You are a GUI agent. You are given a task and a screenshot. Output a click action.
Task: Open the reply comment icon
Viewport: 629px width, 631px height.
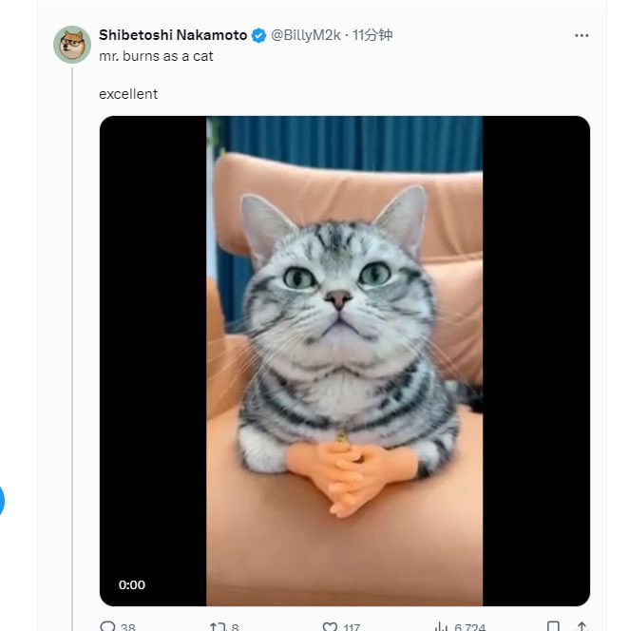pyautogui.click(x=107, y=626)
